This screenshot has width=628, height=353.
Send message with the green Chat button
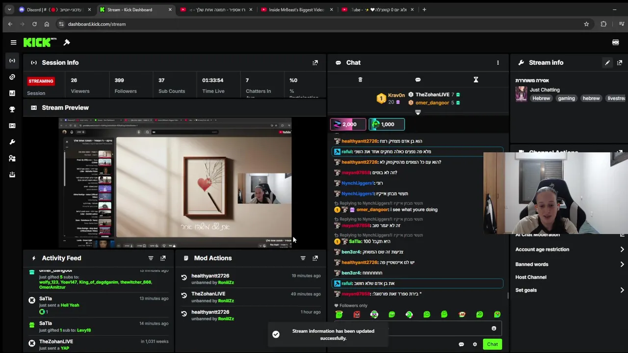(x=492, y=344)
